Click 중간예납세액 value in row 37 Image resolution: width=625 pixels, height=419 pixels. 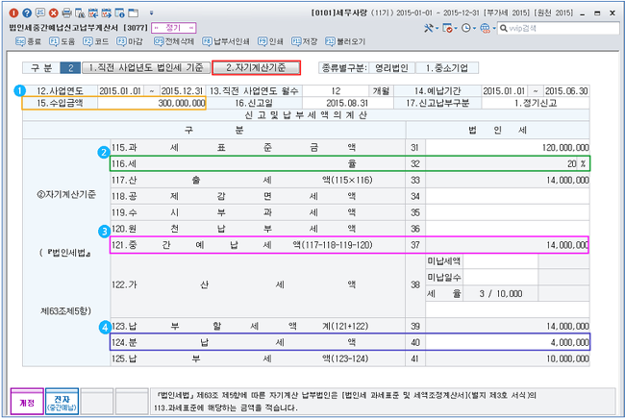click(508, 245)
